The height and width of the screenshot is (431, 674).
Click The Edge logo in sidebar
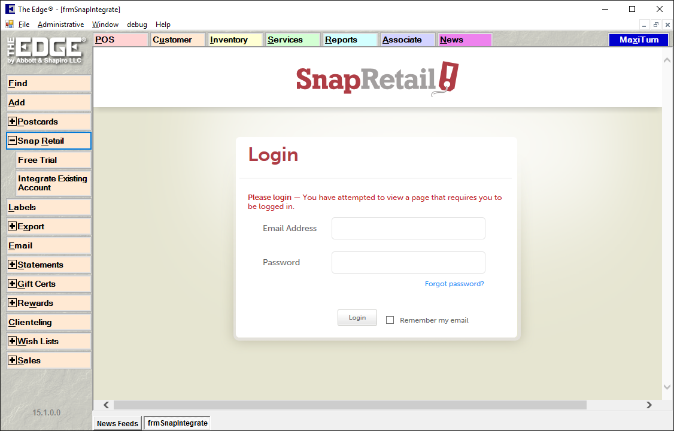(47, 51)
